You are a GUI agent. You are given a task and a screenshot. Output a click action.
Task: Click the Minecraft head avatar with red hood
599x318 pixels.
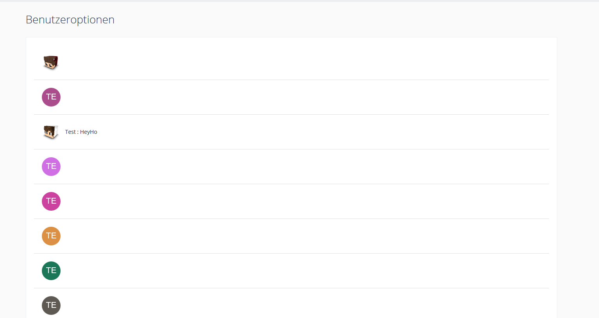pos(51,62)
